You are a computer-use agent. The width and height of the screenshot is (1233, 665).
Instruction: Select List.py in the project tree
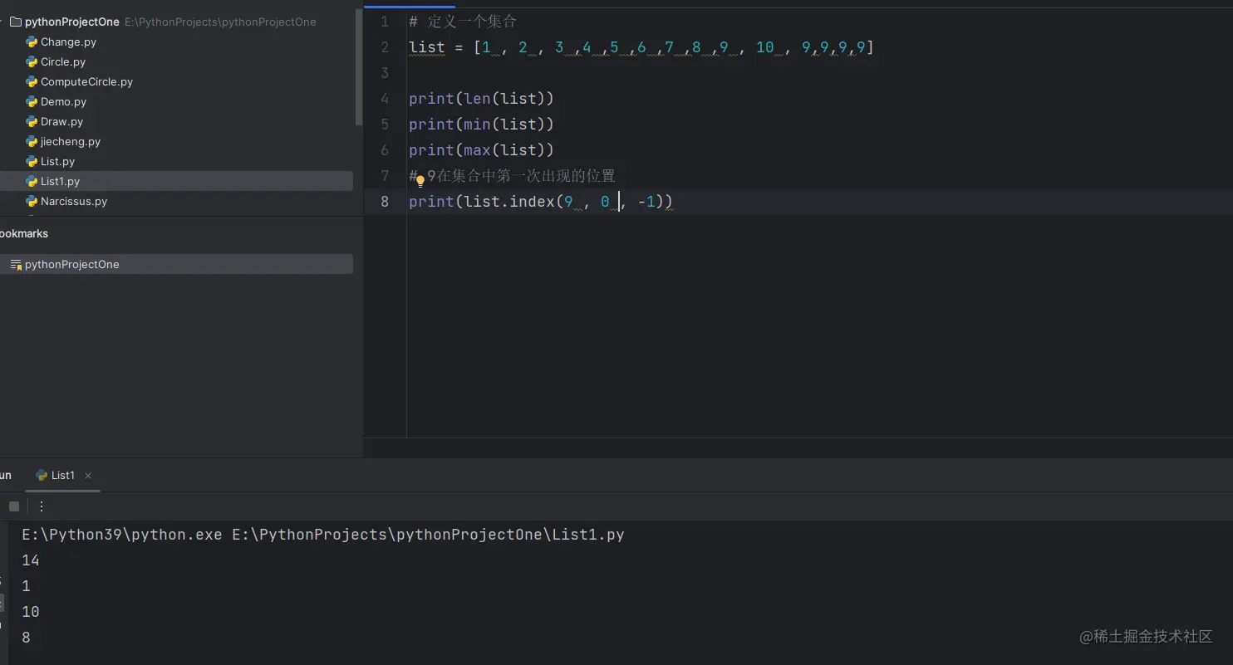(57, 161)
